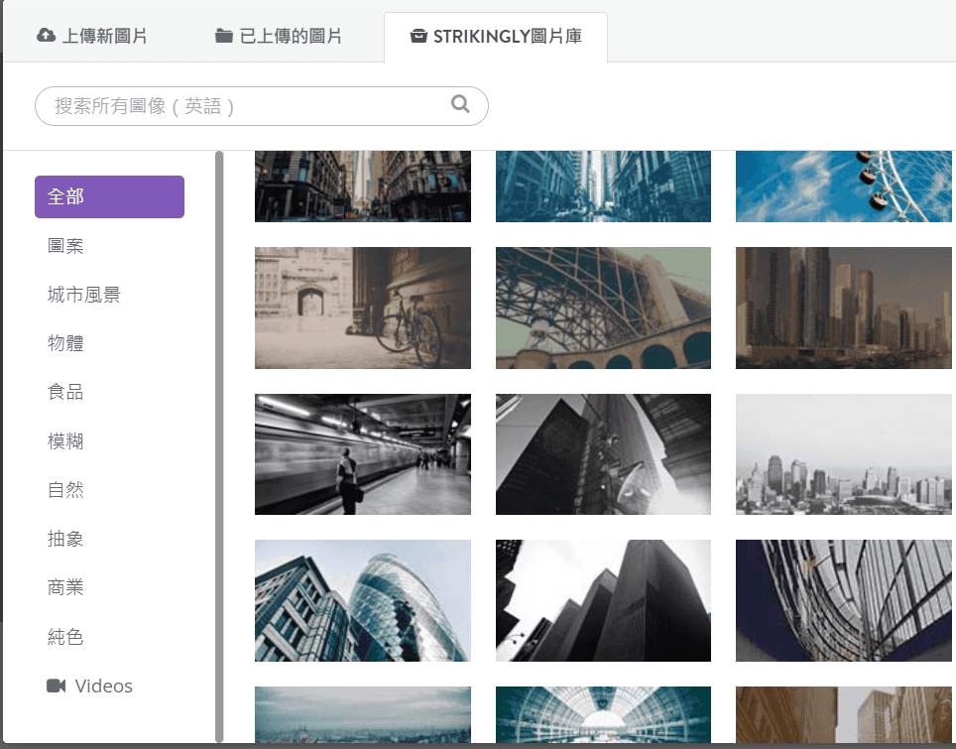Viewport: 956px width, 749px height.
Task: Click the Strikingly library box icon
Action: (x=418, y=36)
